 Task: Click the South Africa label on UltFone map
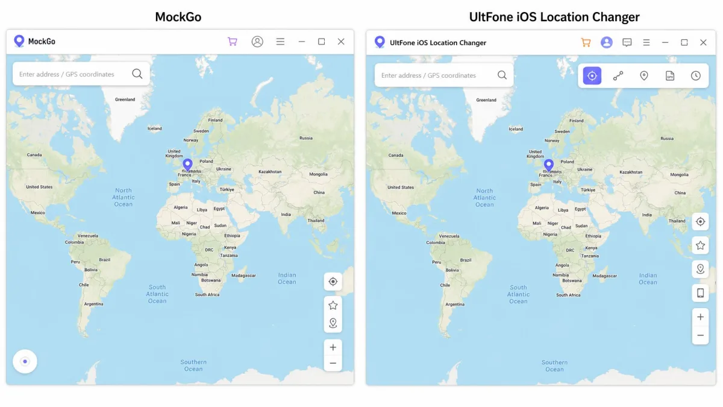568,295
